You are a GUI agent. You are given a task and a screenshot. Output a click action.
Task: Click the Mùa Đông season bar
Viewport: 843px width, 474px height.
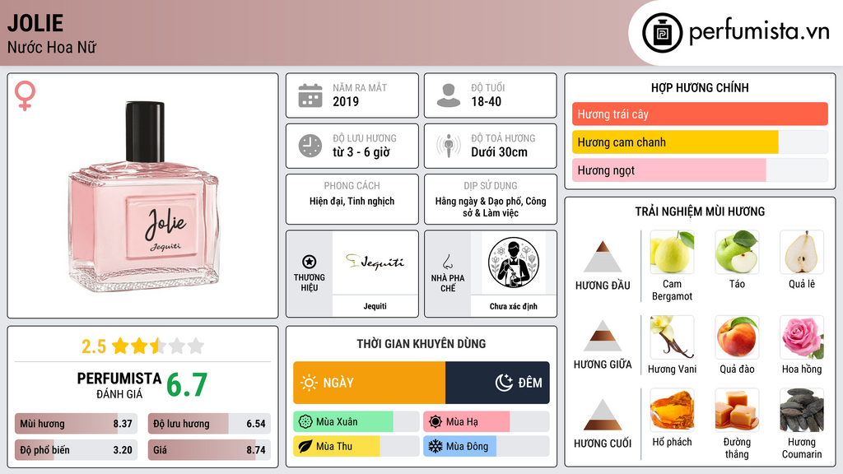[487, 446]
